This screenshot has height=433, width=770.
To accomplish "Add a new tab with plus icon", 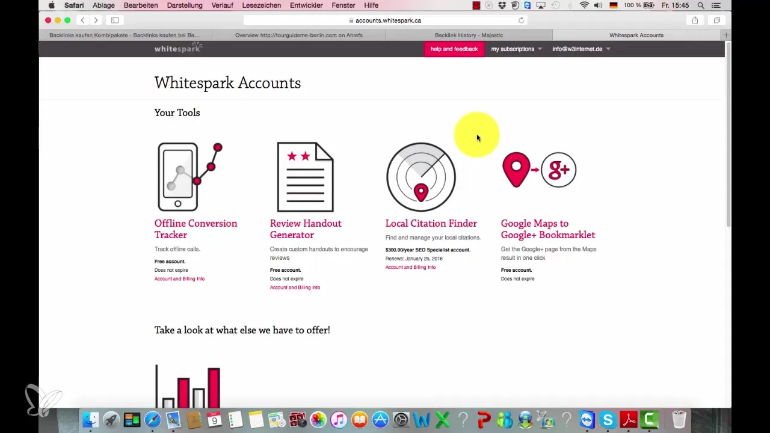I will pyautogui.click(x=726, y=35).
